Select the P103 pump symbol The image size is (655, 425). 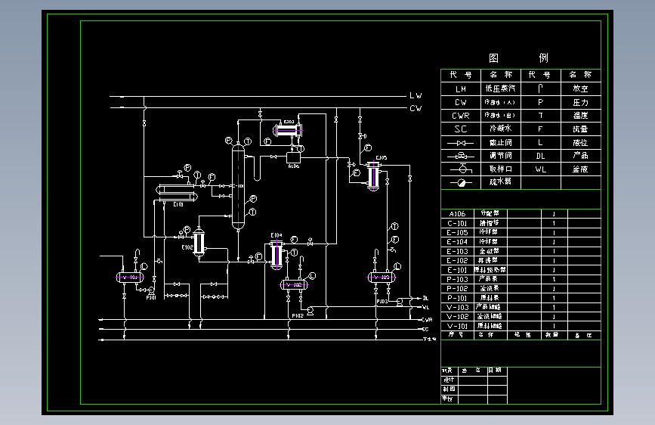pos(400,301)
